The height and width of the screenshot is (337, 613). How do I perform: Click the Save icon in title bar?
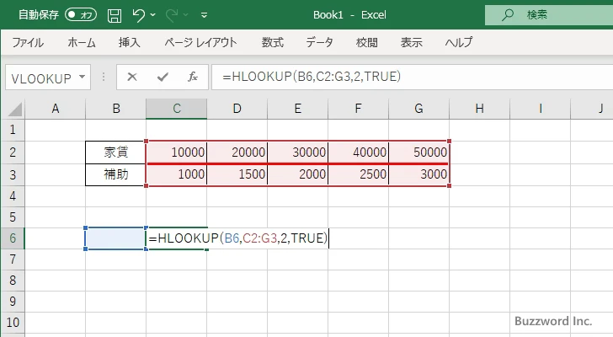tap(115, 14)
